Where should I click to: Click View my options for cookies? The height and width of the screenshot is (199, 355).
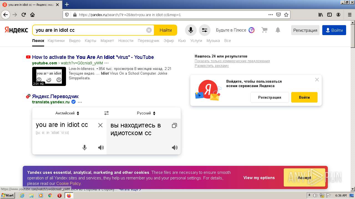259,178
